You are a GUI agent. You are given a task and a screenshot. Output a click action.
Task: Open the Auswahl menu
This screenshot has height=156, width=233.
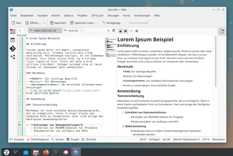pos(43,16)
